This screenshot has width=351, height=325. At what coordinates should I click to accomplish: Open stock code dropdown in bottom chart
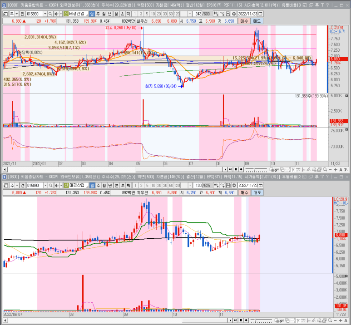click(45, 185)
